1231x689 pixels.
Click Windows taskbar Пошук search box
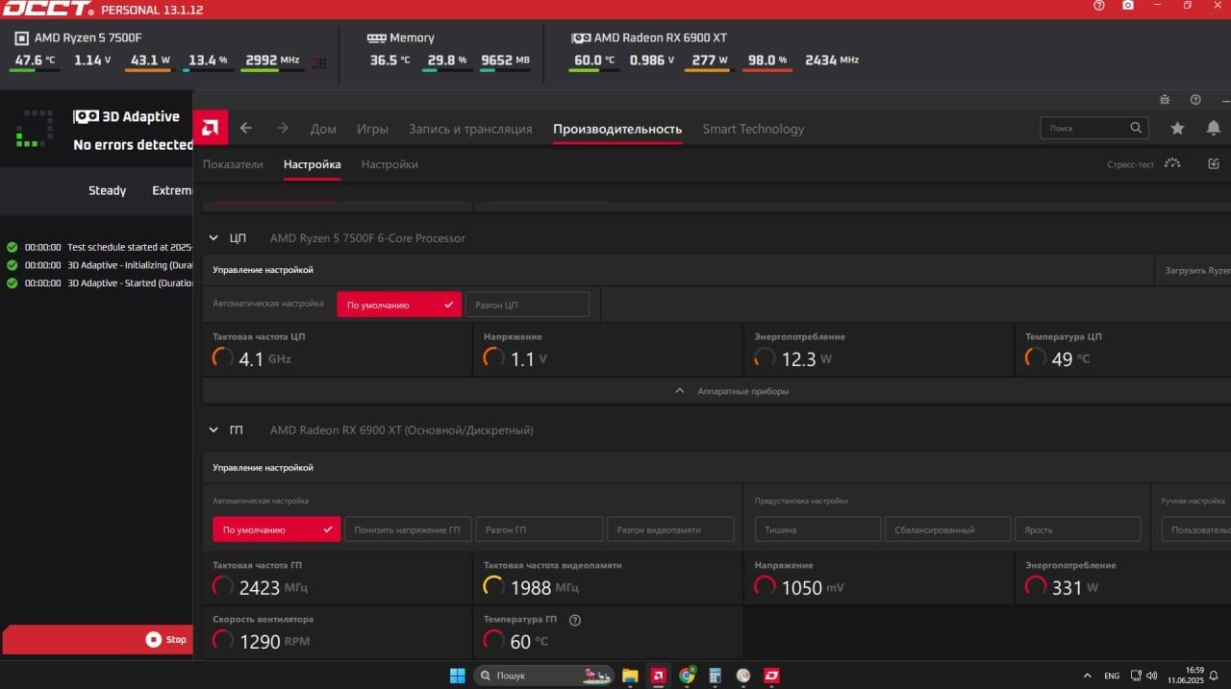click(544, 676)
